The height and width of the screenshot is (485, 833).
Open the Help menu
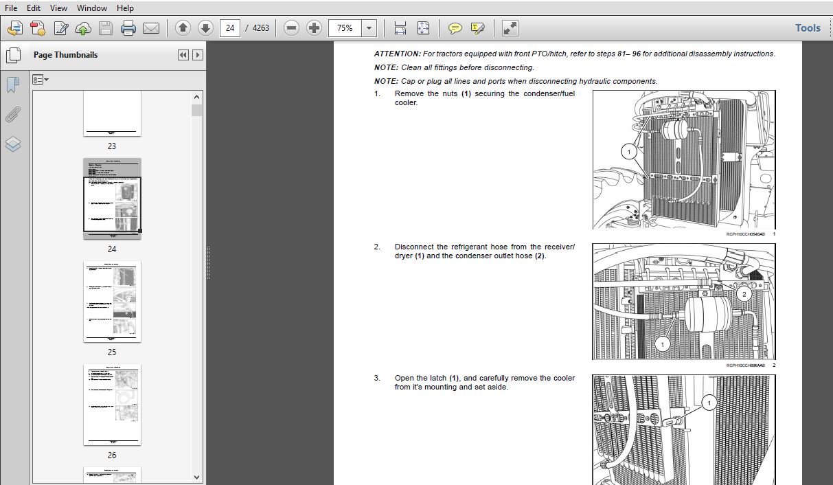[125, 8]
